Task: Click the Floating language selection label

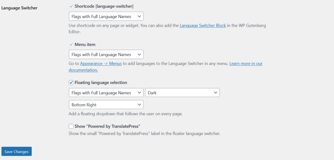Action: tap(101, 83)
